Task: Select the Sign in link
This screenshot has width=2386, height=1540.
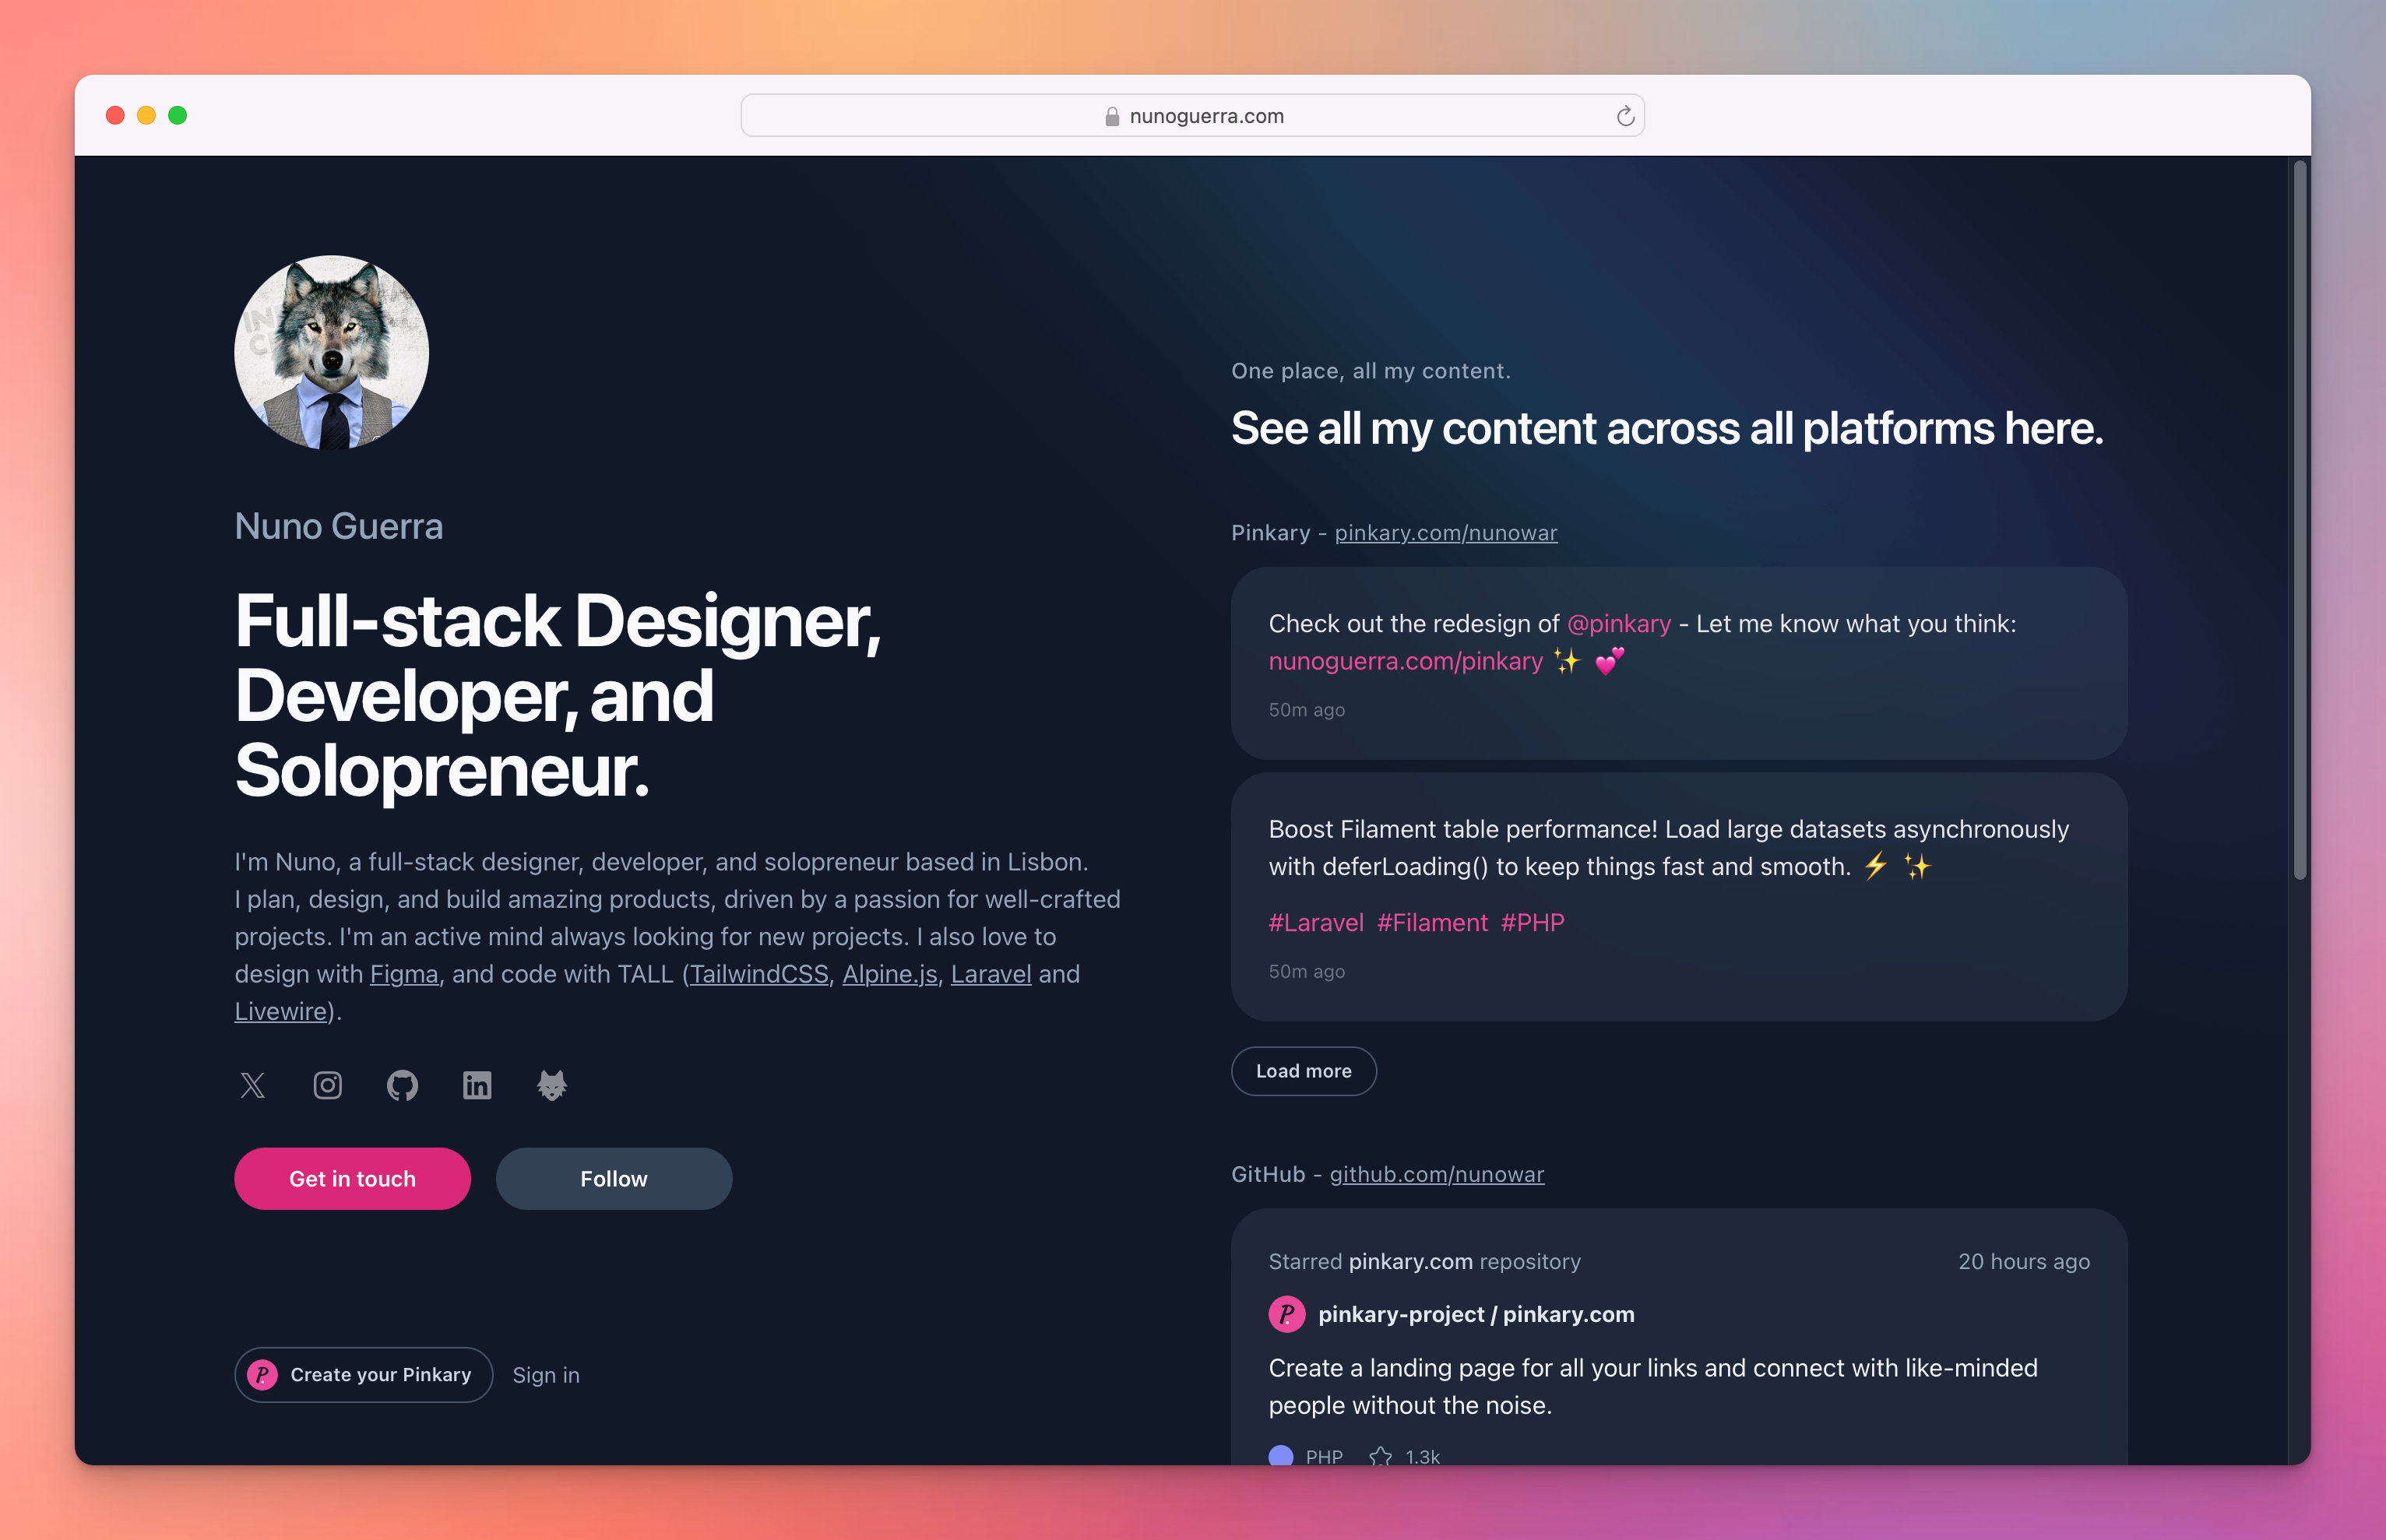Action: pos(546,1375)
